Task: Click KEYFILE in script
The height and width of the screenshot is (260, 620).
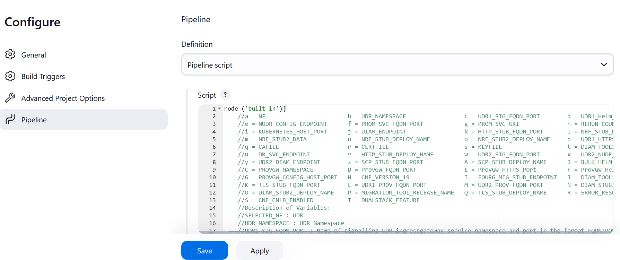Action: pos(490,147)
